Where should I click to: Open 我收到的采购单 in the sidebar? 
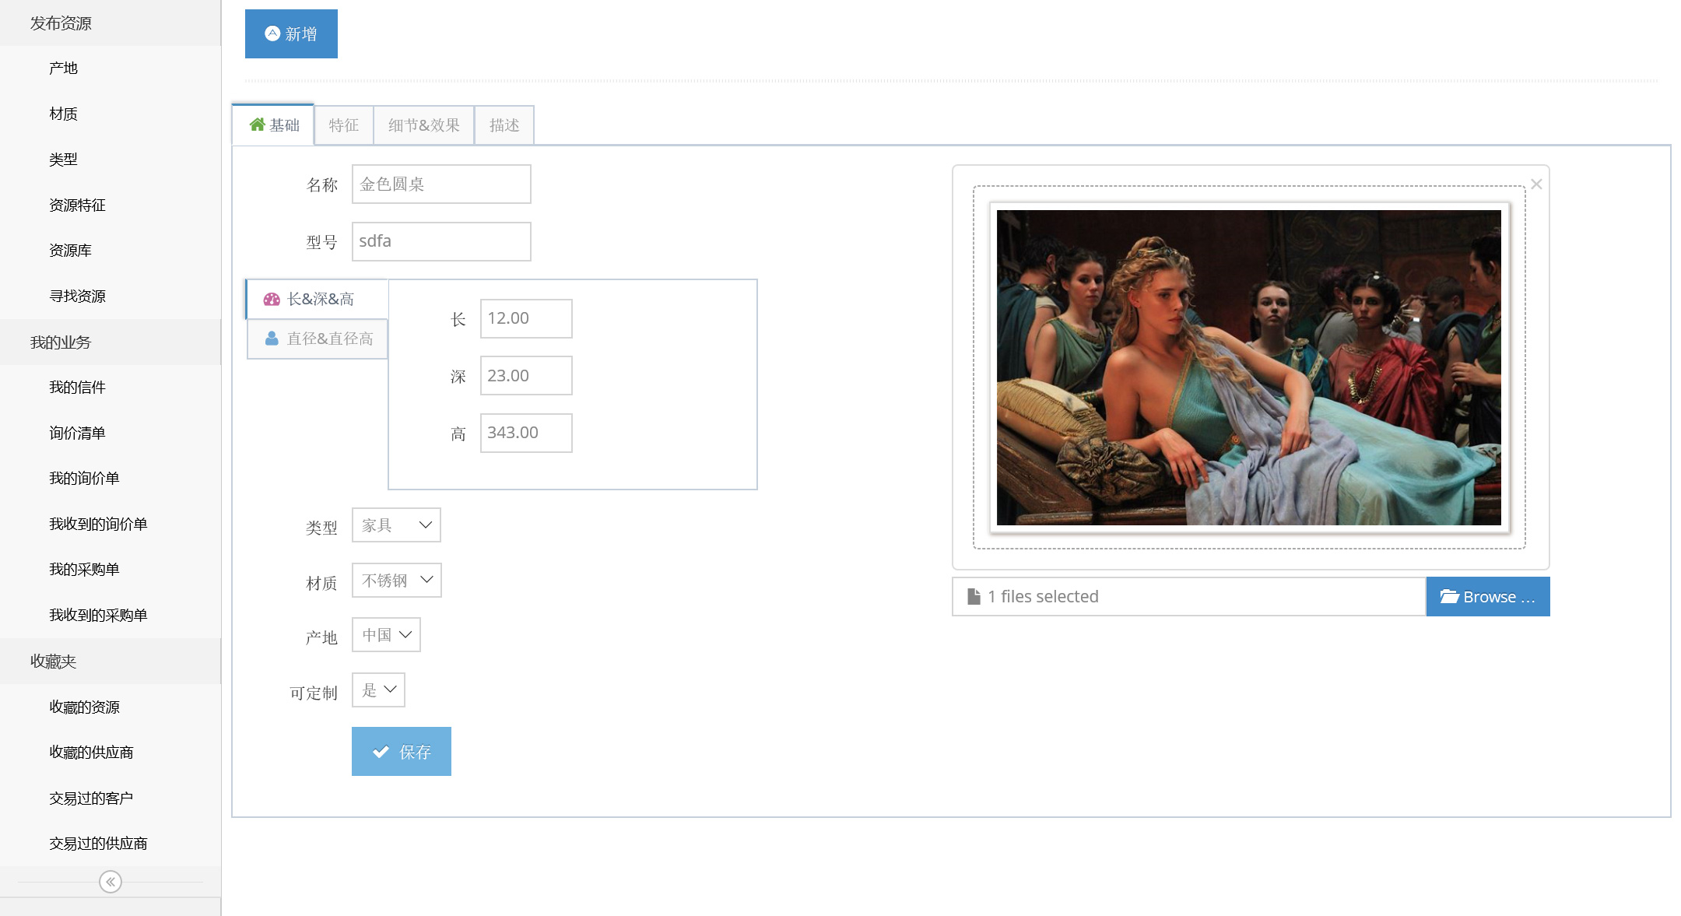[111, 615]
